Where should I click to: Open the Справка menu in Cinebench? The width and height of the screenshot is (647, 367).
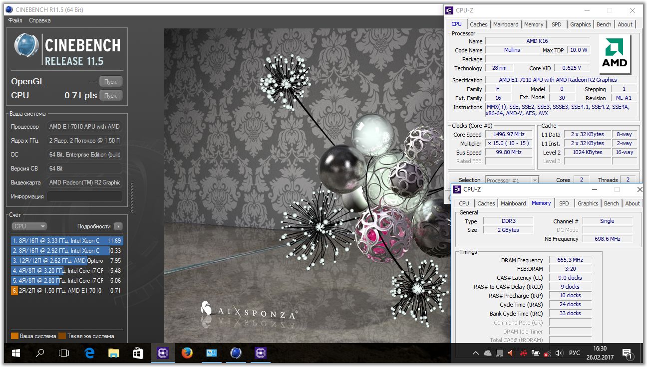[40, 20]
